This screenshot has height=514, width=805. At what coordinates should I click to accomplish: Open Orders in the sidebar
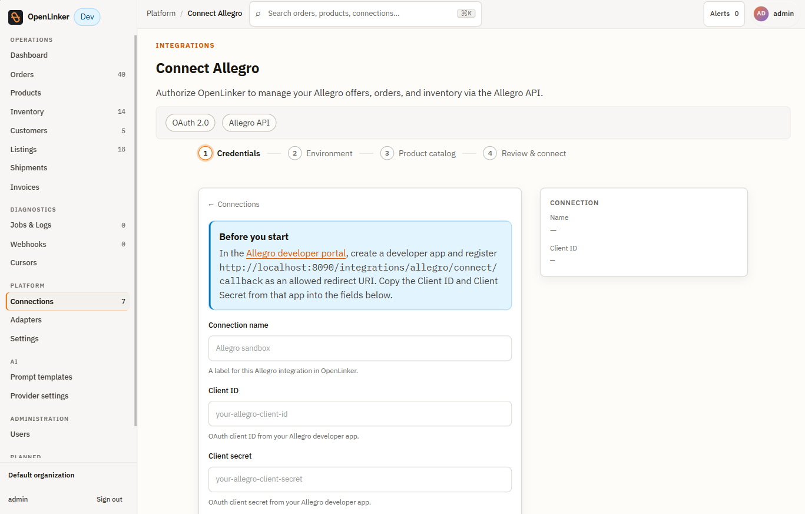click(x=68, y=74)
